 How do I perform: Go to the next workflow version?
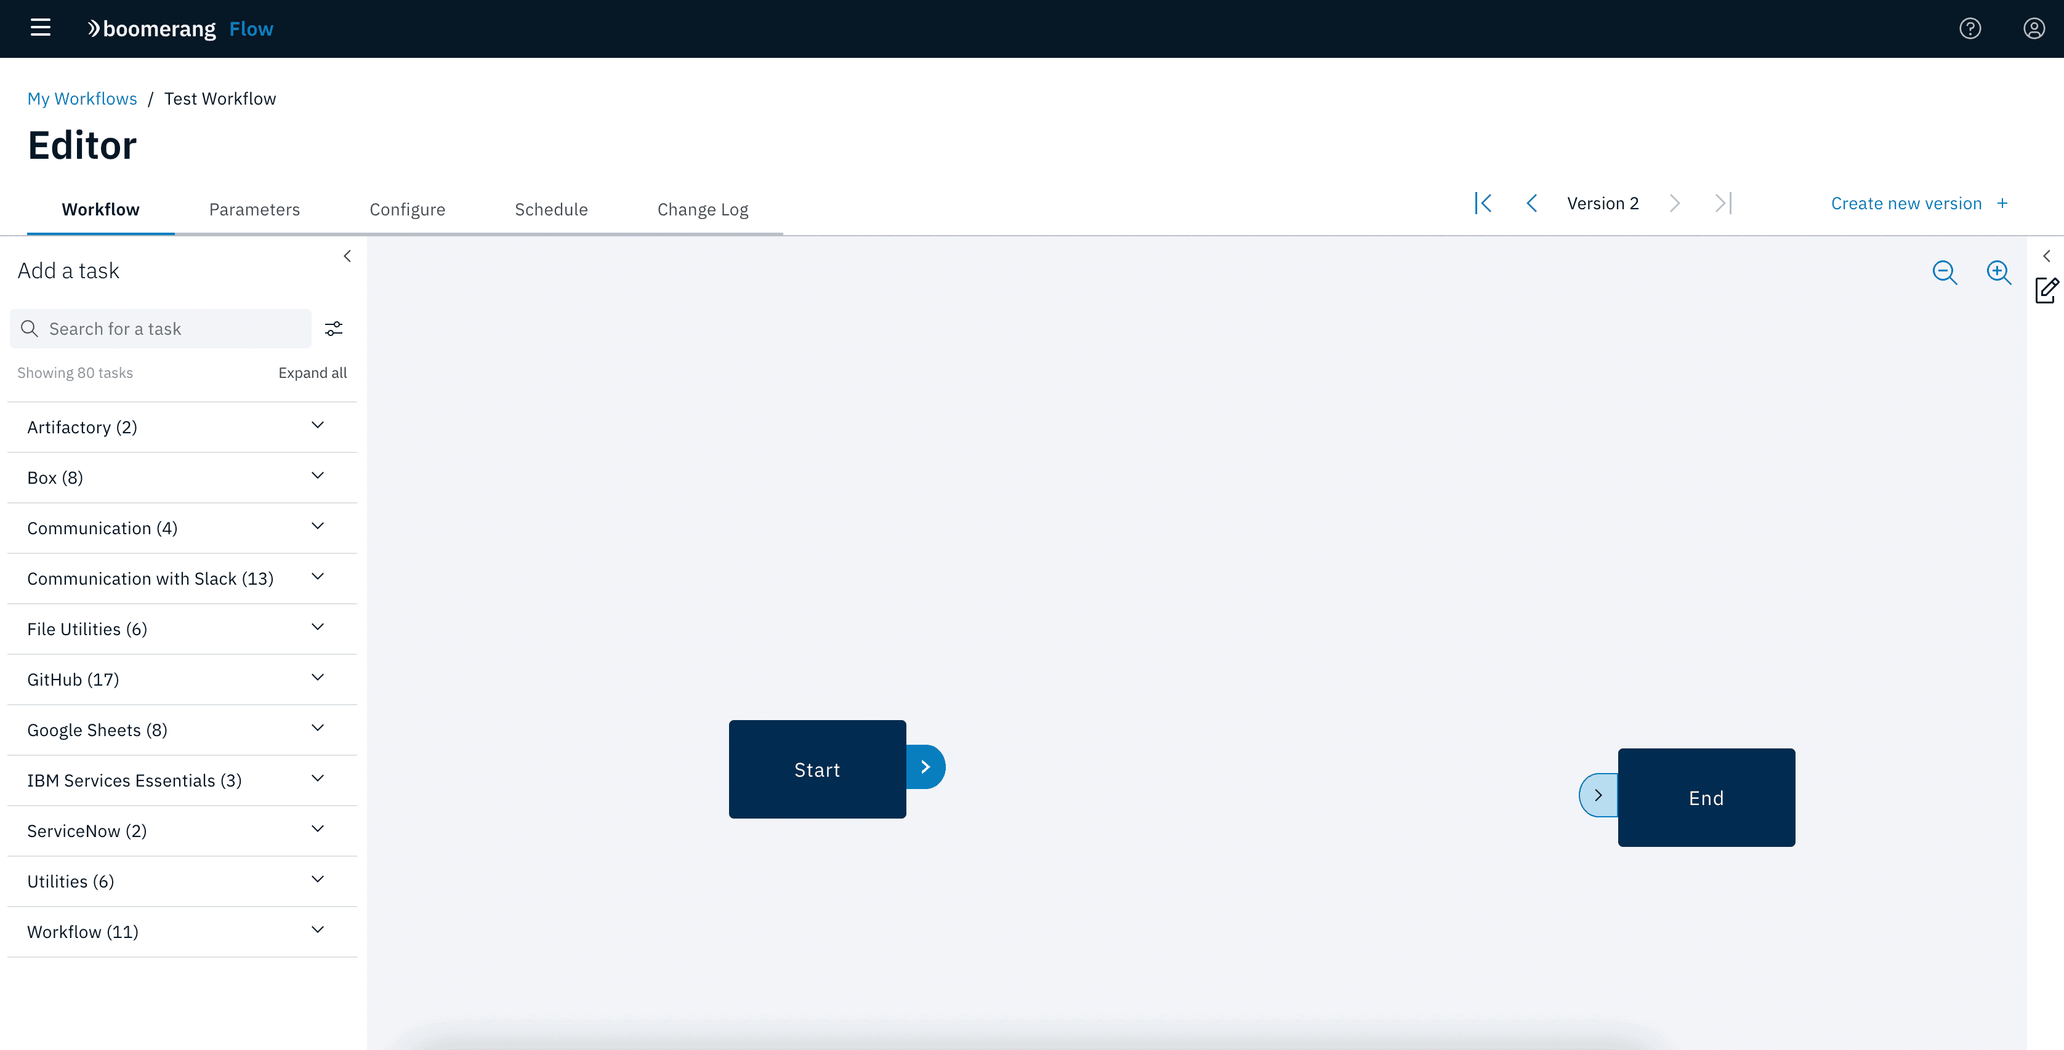(x=1675, y=204)
